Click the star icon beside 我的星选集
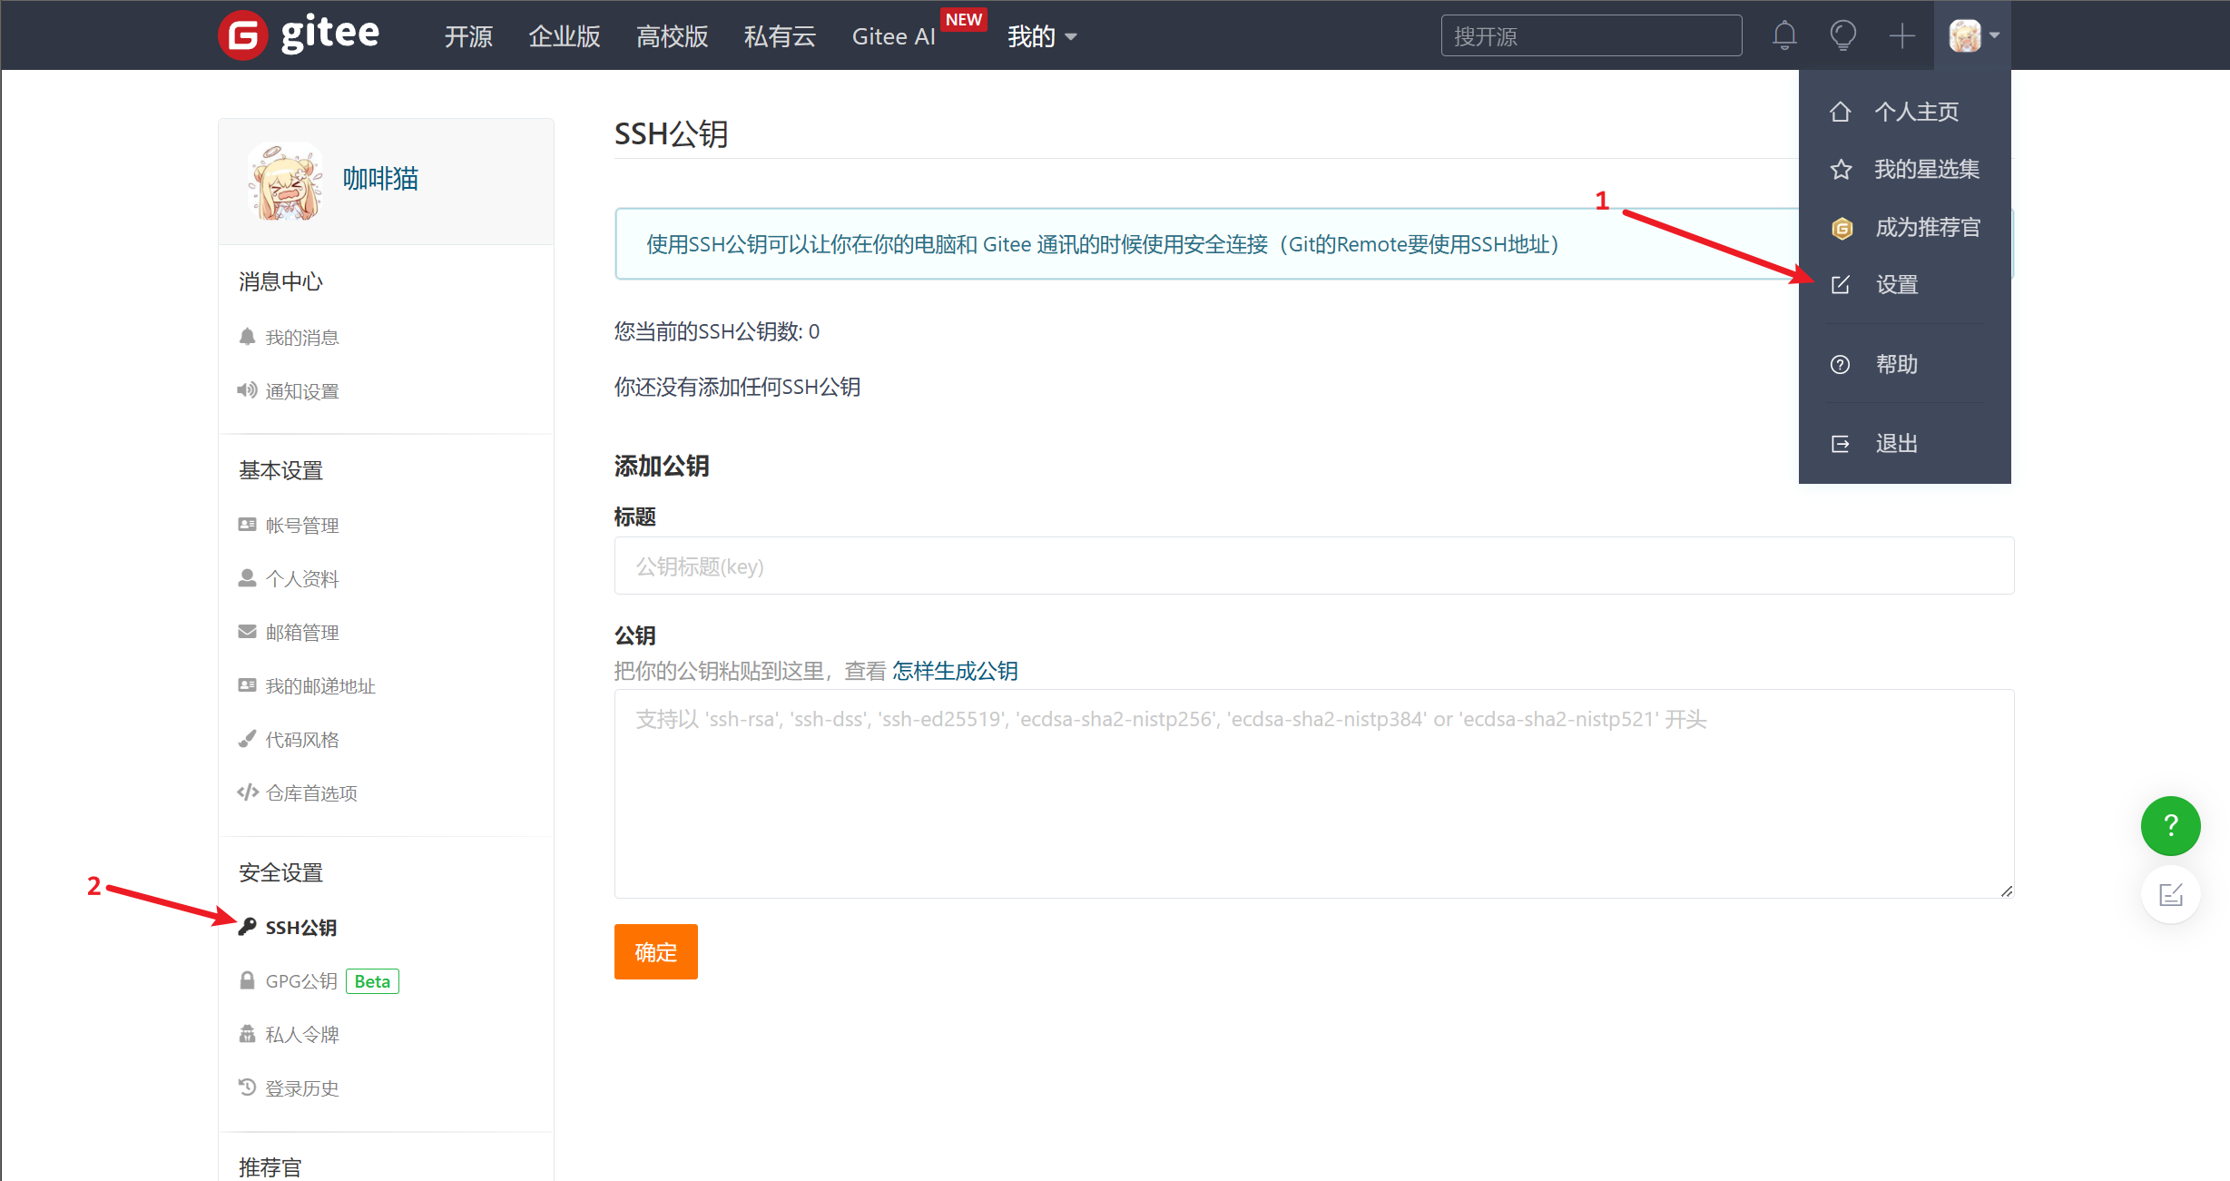 click(x=1840, y=170)
